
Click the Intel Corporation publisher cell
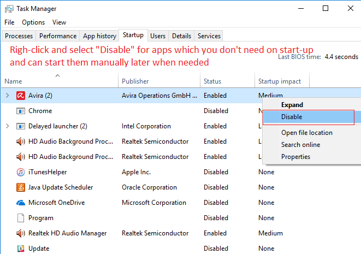point(146,126)
